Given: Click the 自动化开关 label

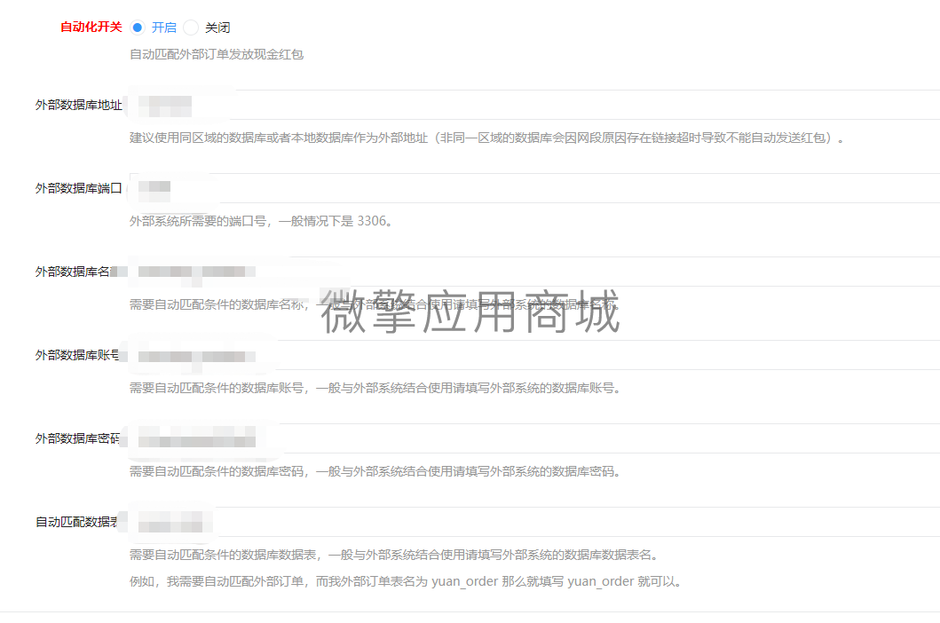Looking at the screenshot, I should pos(91,27).
